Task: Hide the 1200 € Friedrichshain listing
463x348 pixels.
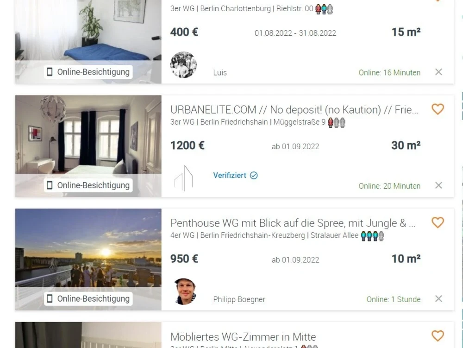Action: coord(438,185)
